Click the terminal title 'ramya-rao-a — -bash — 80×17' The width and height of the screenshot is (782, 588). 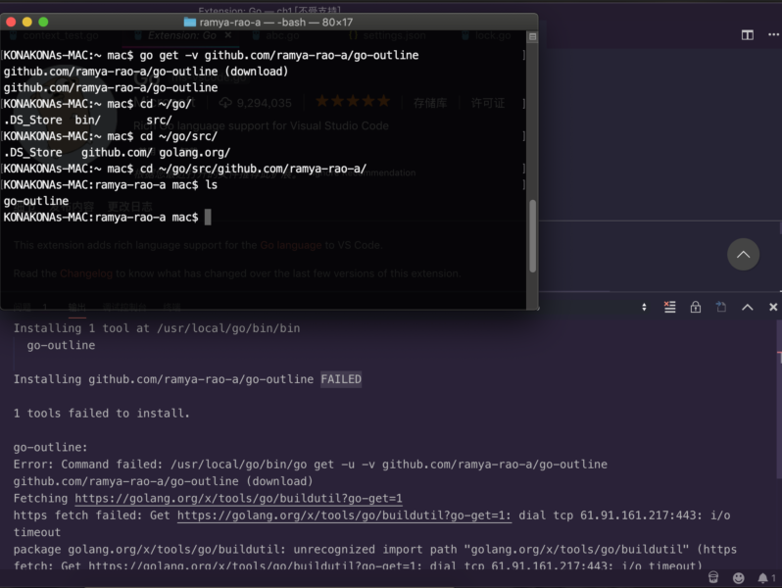[275, 22]
